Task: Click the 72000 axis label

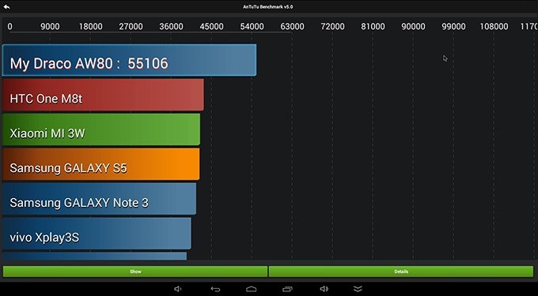Action: [332, 27]
